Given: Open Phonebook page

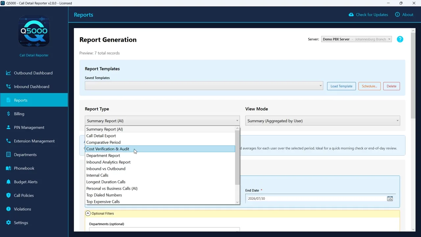Looking at the screenshot, I should pos(34,168).
